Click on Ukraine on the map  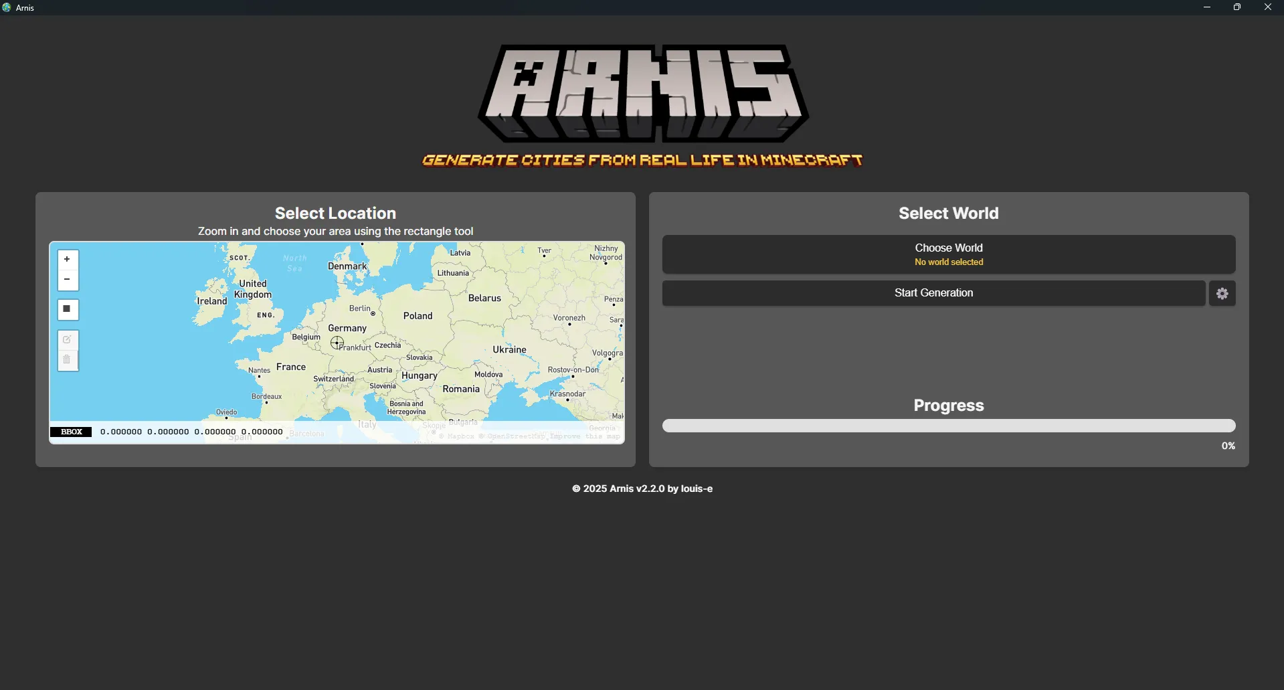pos(509,349)
